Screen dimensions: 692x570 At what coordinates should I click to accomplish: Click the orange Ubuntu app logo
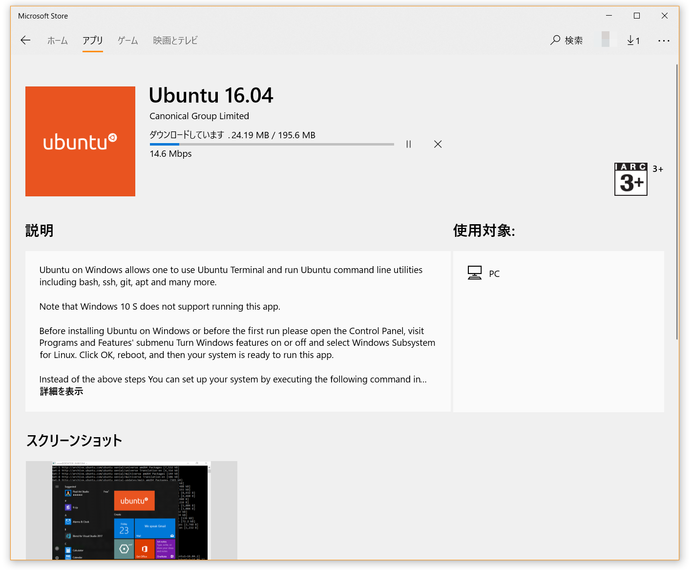coord(80,141)
